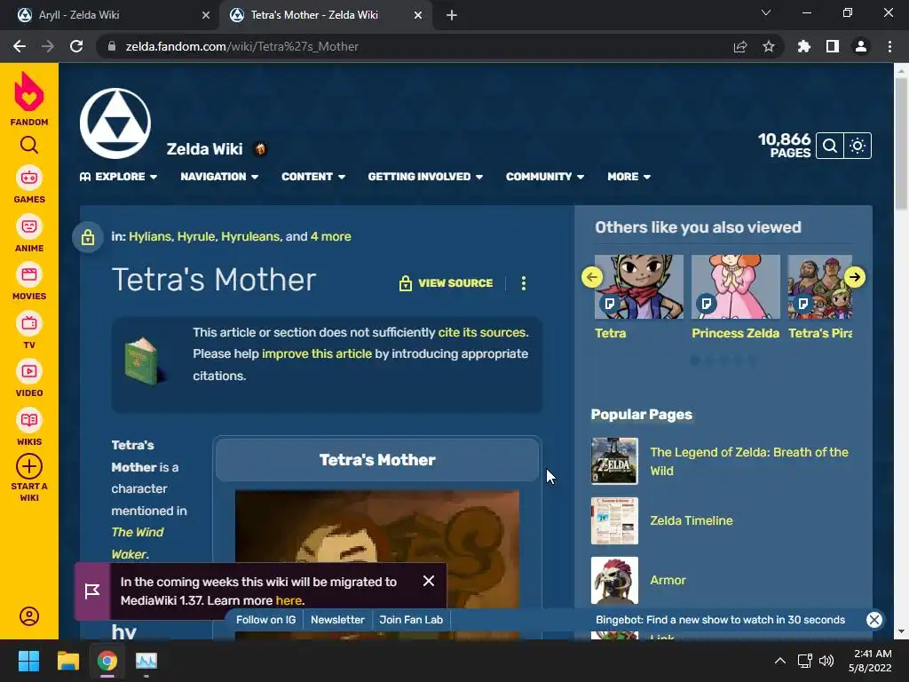Viewport: 909px width, 682px height.
Task: Expand the Getting Involved dropdown menu
Action: pyautogui.click(x=425, y=177)
